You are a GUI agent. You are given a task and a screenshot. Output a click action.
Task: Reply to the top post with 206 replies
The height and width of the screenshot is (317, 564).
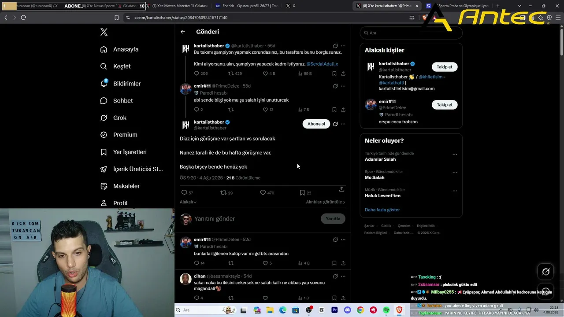coord(201,74)
